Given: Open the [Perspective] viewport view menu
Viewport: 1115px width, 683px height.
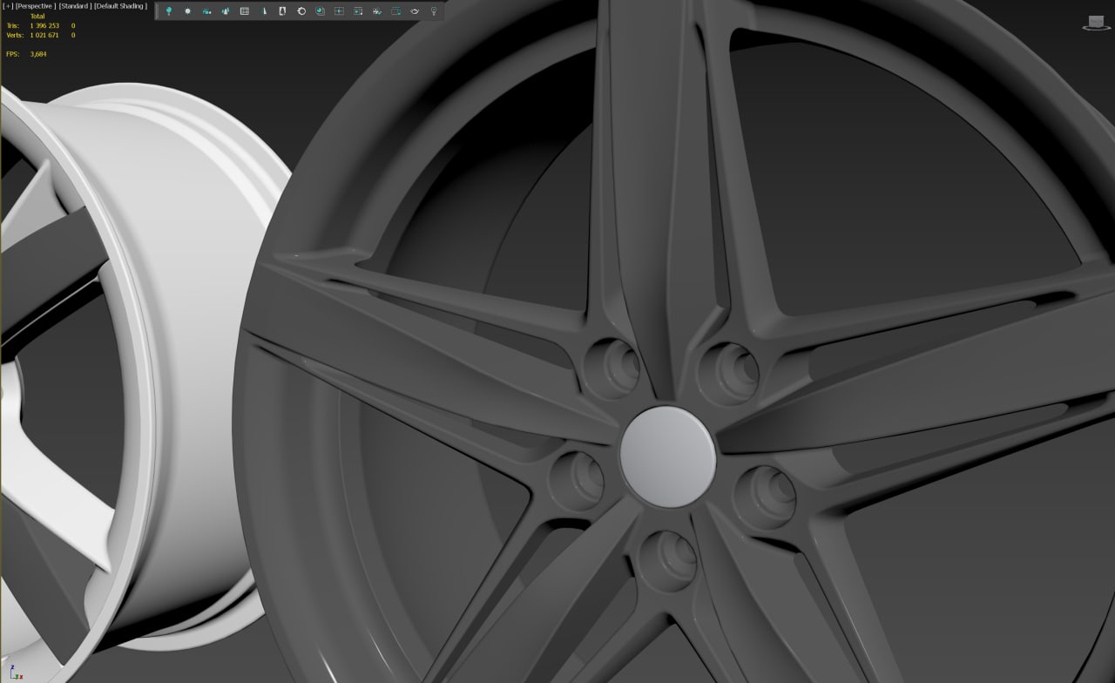Looking at the screenshot, I should point(36,6).
